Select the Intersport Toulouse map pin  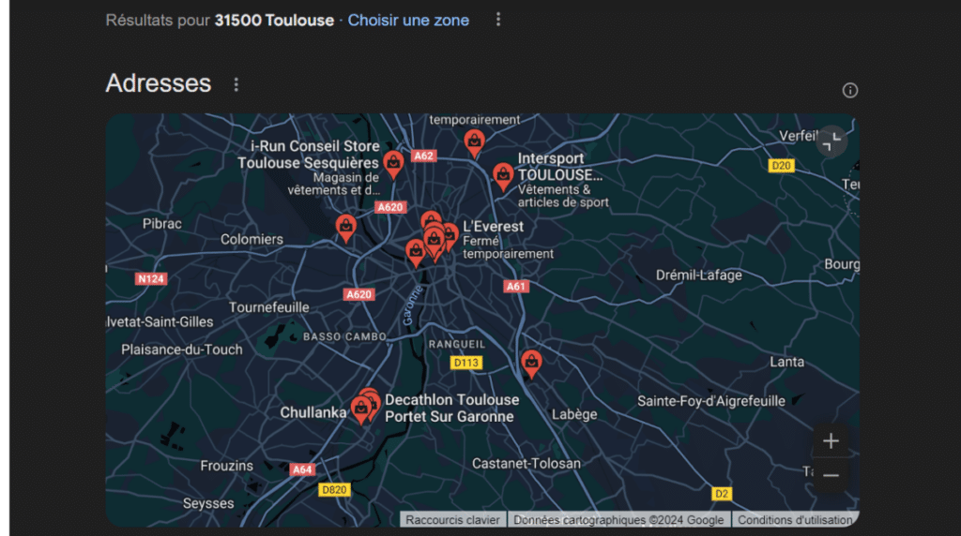(x=503, y=176)
